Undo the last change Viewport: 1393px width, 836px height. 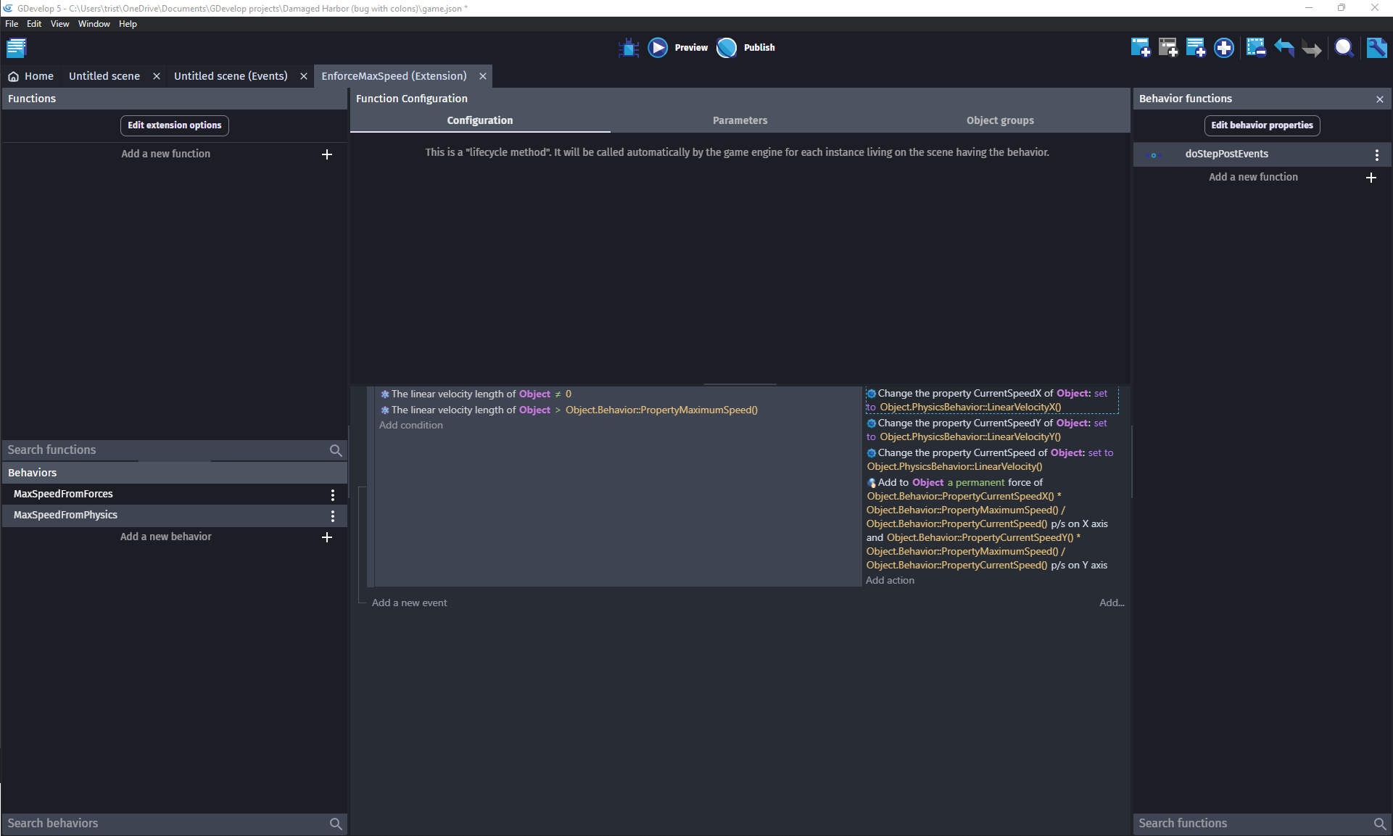1284,48
